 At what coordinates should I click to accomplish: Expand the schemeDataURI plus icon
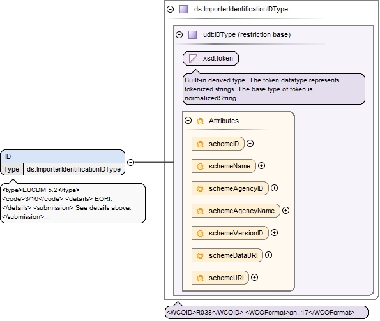coord(268,255)
